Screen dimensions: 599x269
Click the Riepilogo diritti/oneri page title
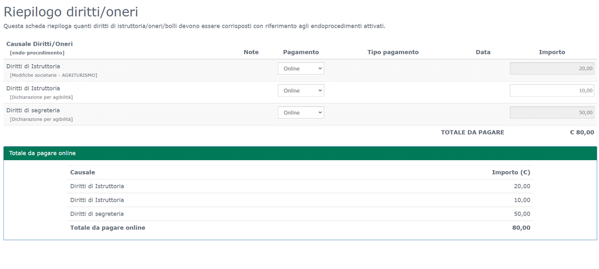click(x=71, y=12)
